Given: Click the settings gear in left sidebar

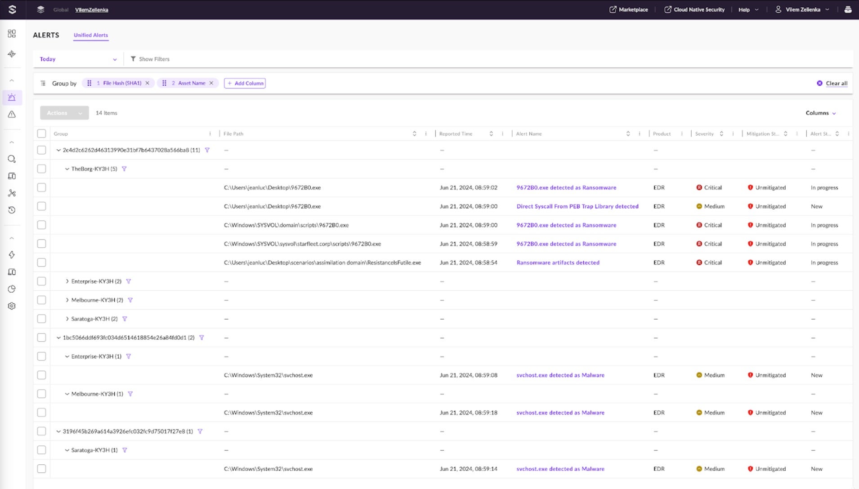Looking at the screenshot, I should point(12,306).
